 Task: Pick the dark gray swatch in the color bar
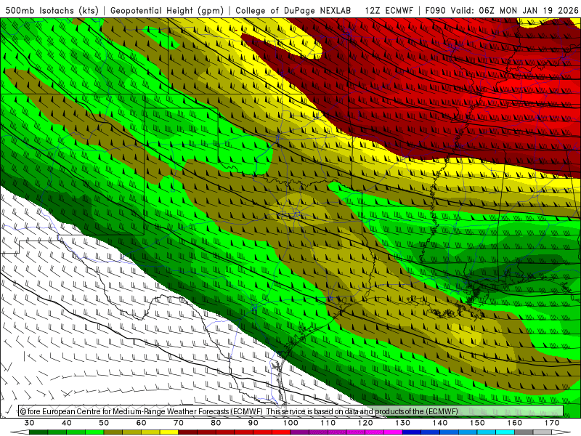tap(524, 432)
